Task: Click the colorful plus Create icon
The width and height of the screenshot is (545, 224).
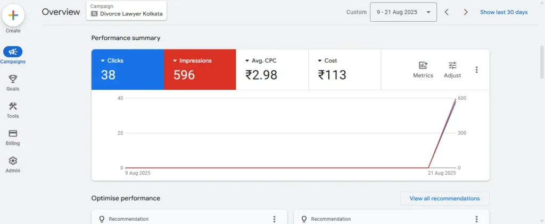Action: tap(13, 16)
